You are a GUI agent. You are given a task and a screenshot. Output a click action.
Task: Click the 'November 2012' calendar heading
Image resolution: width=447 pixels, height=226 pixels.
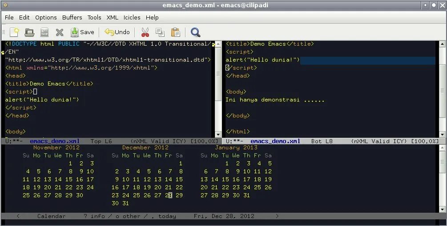click(x=56, y=148)
